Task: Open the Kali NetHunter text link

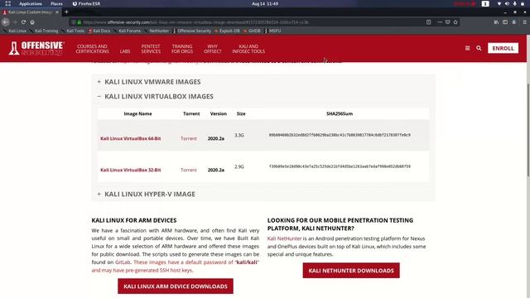Action: [284, 238]
